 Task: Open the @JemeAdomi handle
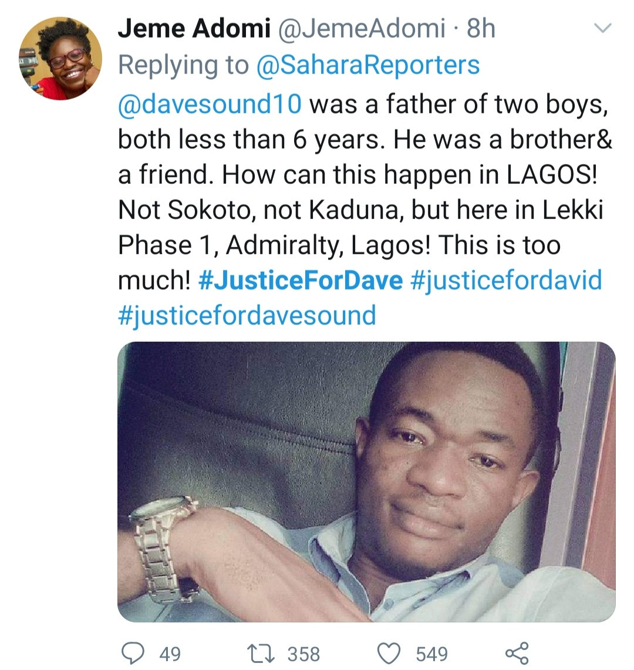pos(361,28)
